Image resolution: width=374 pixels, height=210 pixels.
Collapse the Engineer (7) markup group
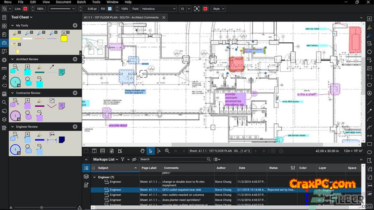click(94, 177)
